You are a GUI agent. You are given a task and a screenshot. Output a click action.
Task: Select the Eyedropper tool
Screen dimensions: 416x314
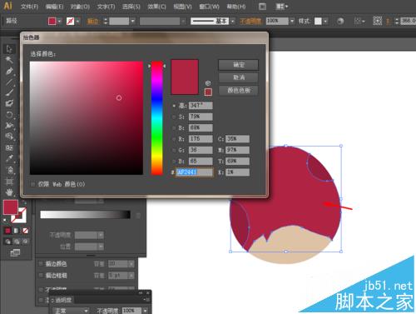9,158
